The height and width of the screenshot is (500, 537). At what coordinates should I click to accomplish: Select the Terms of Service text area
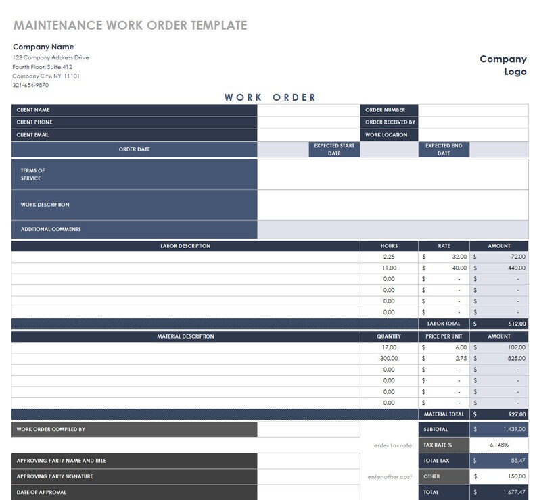coord(392,174)
